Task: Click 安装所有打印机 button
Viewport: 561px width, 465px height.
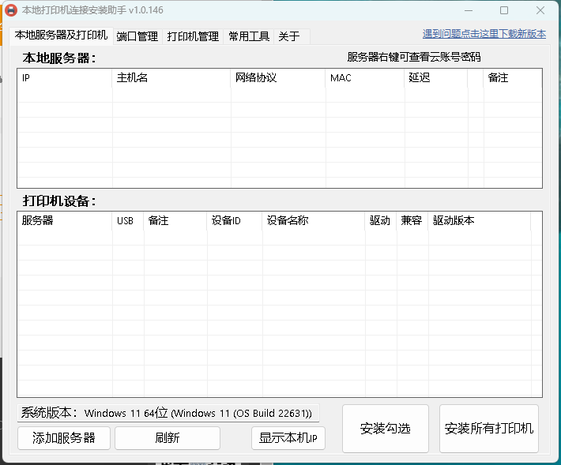Action: (x=488, y=429)
